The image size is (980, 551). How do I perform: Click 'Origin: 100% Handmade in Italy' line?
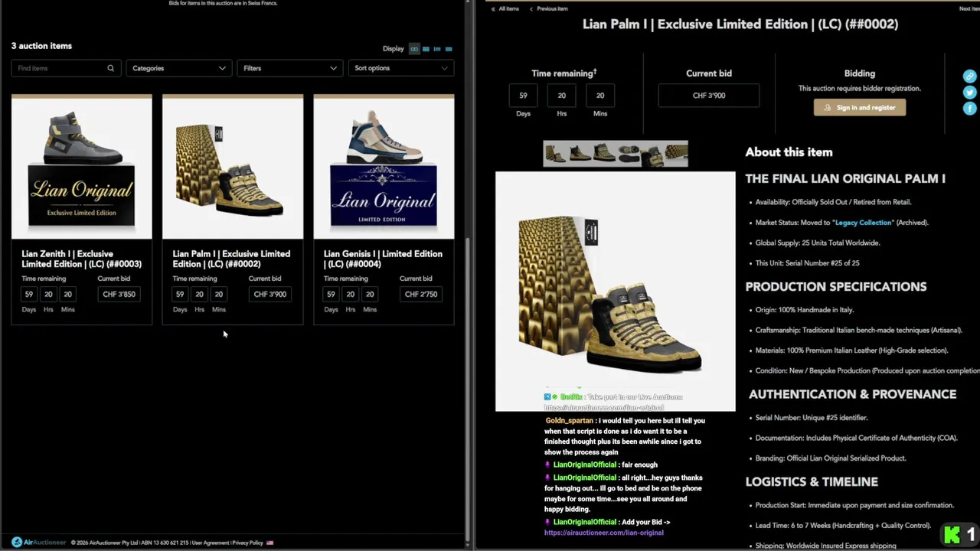[805, 310]
